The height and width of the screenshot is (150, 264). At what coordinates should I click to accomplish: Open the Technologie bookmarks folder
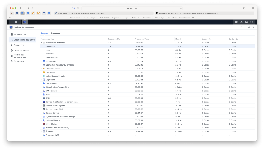(x=160, y=18)
